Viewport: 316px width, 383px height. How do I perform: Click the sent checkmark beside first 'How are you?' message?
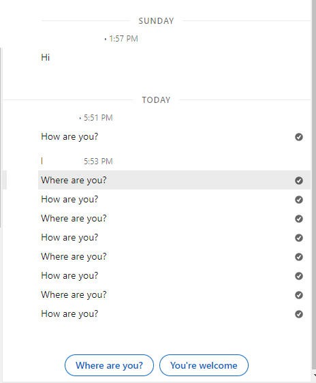click(299, 137)
